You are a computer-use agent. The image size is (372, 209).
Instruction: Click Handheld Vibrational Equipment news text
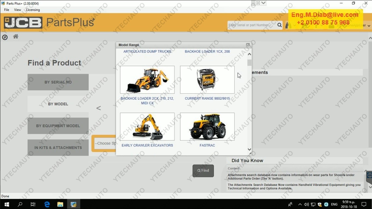tap(294, 187)
